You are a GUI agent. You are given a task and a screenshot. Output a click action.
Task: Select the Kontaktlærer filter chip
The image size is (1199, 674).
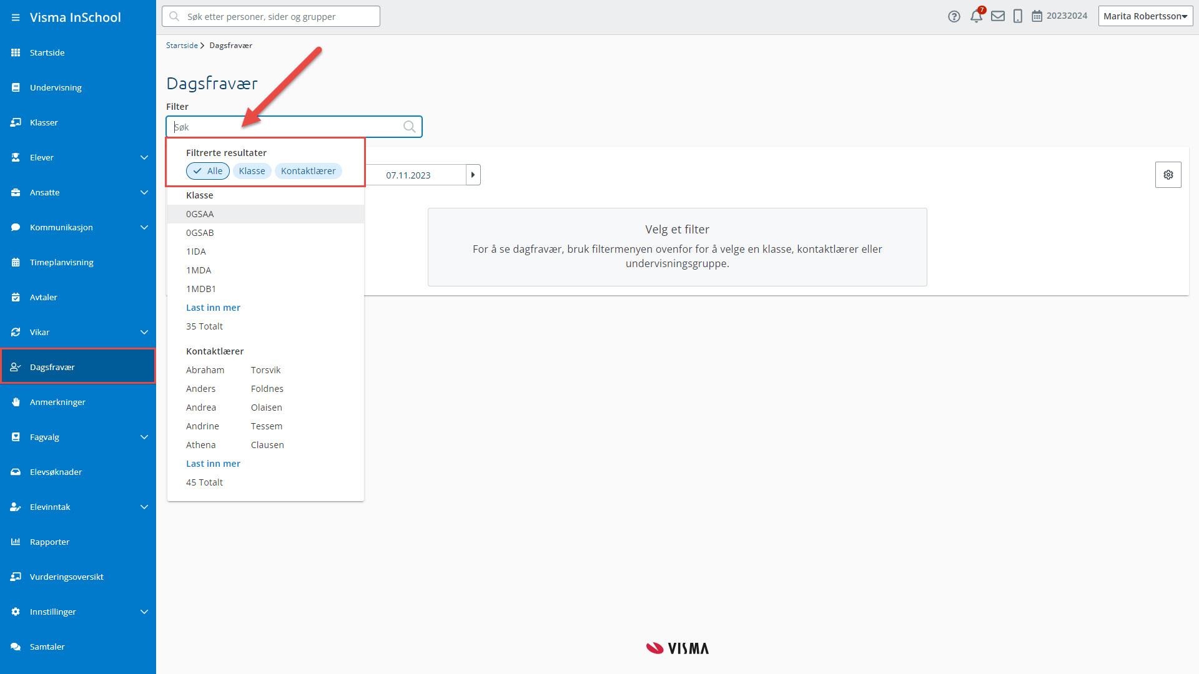[x=308, y=171]
